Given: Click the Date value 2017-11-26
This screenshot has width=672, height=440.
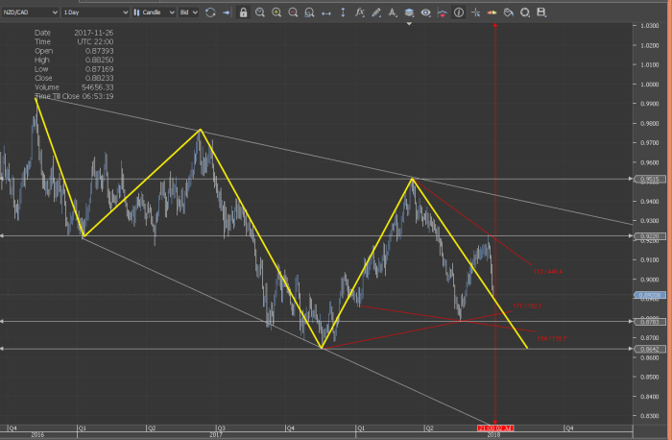Looking at the screenshot, I should coord(93,33).
